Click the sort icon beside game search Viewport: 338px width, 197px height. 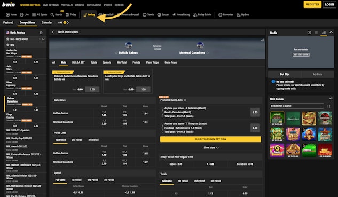click(x=329, y=106)
